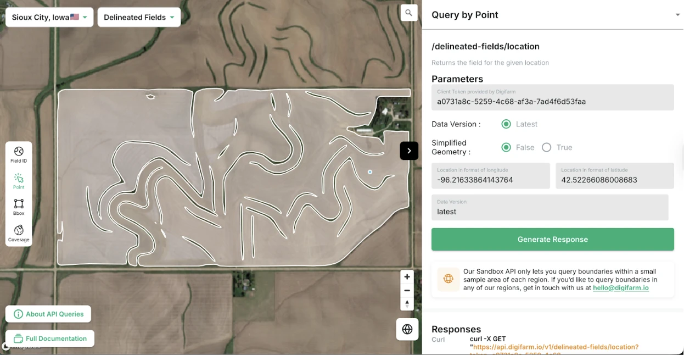Select the Bbox query tool
The height and width of the screenshot is (355, 684).
click(19, 207)
